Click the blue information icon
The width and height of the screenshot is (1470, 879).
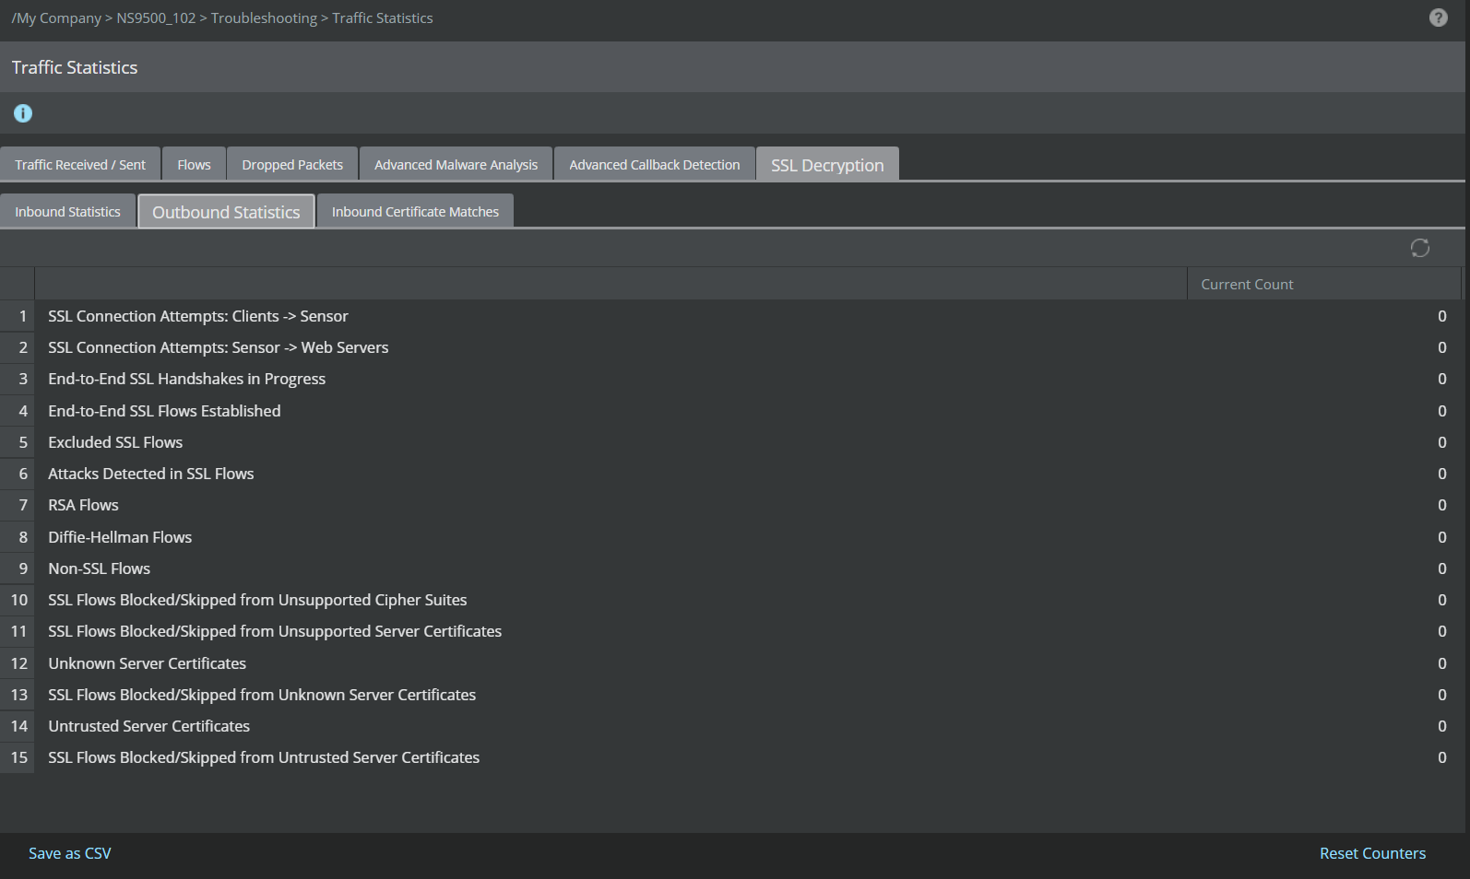23,113
